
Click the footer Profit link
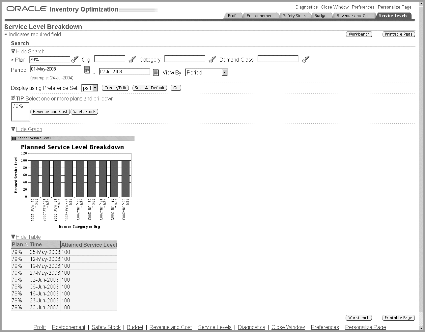tap(40, 327)
